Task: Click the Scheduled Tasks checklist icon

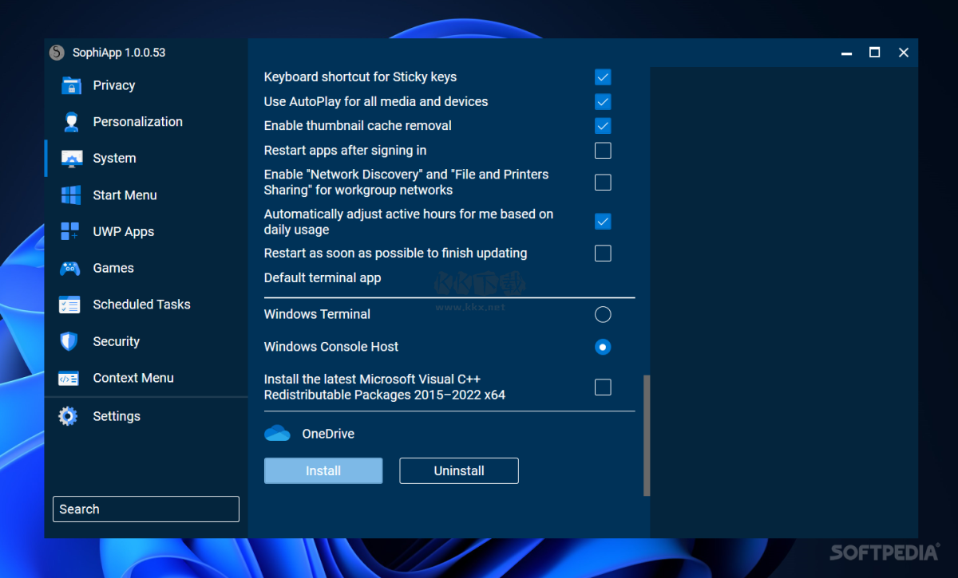Action: pos(69,305)
